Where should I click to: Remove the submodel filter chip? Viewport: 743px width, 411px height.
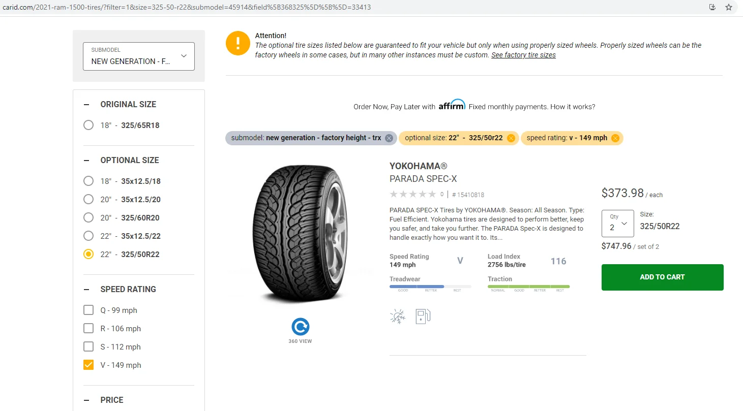[x=389, y=138]
